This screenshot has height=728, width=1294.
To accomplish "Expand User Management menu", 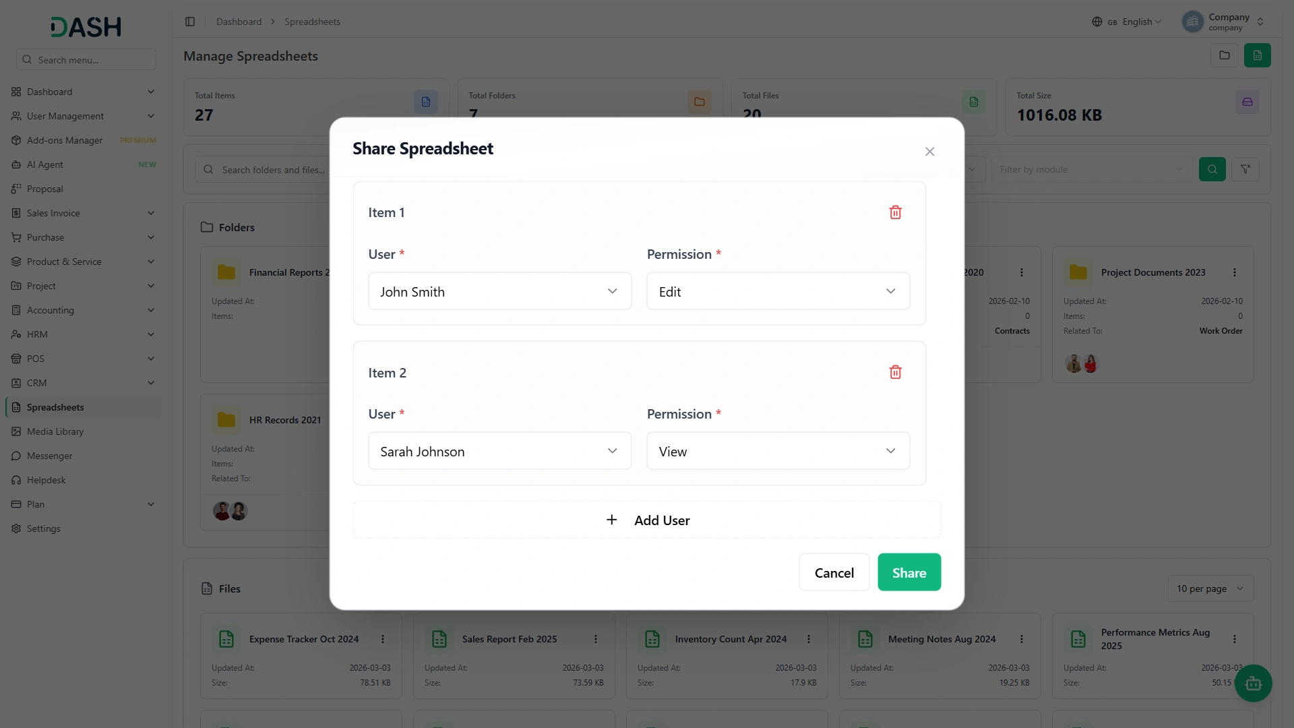I will click(x=83, y=116).
